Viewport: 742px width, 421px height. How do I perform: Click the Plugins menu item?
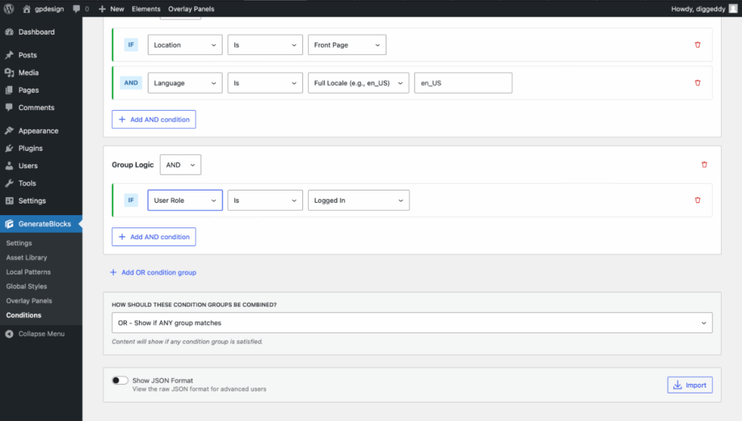(x=30, y=148)
